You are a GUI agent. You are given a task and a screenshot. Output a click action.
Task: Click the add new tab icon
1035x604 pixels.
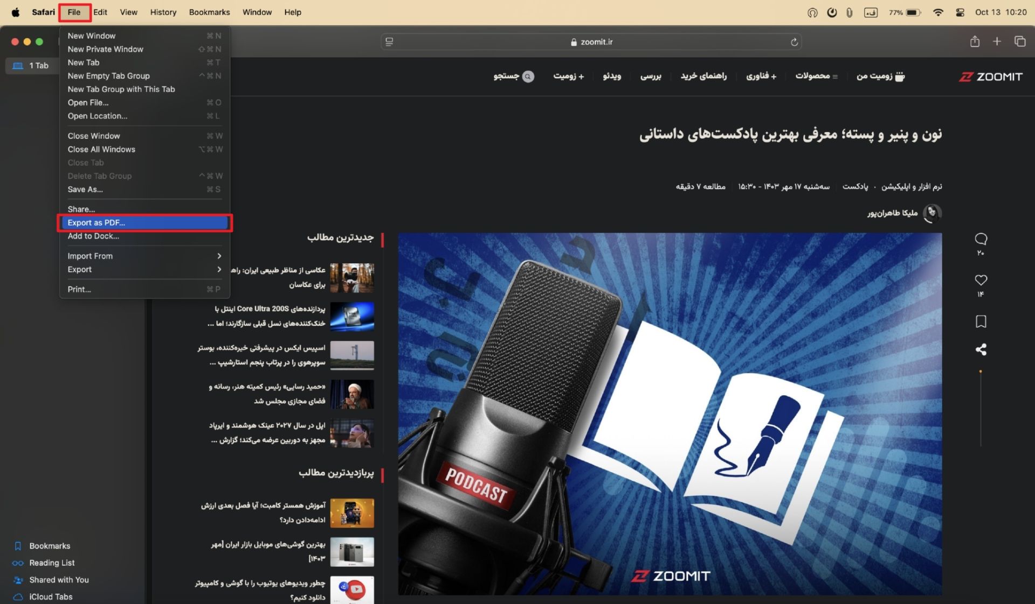pos(997,41)
